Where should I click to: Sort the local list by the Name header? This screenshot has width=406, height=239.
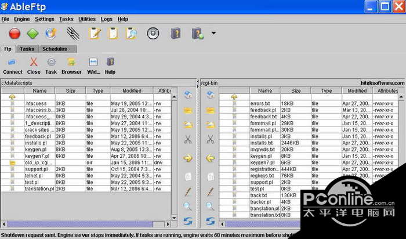coord(39,90)
